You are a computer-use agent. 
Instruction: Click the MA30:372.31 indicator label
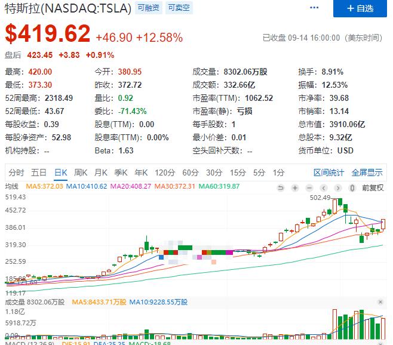click(x=174, y=186)
